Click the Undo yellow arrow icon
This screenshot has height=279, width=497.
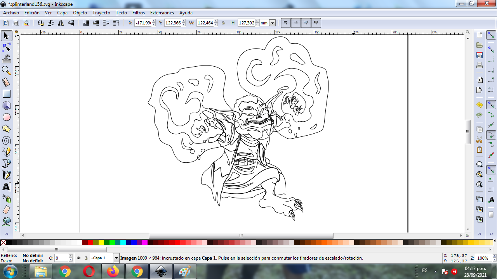[x=480, y=105]
